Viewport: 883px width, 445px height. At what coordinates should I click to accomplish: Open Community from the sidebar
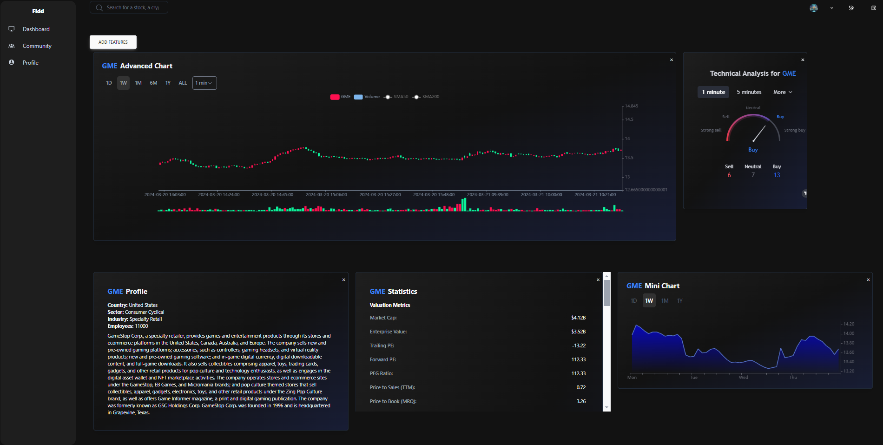(37, 46)
